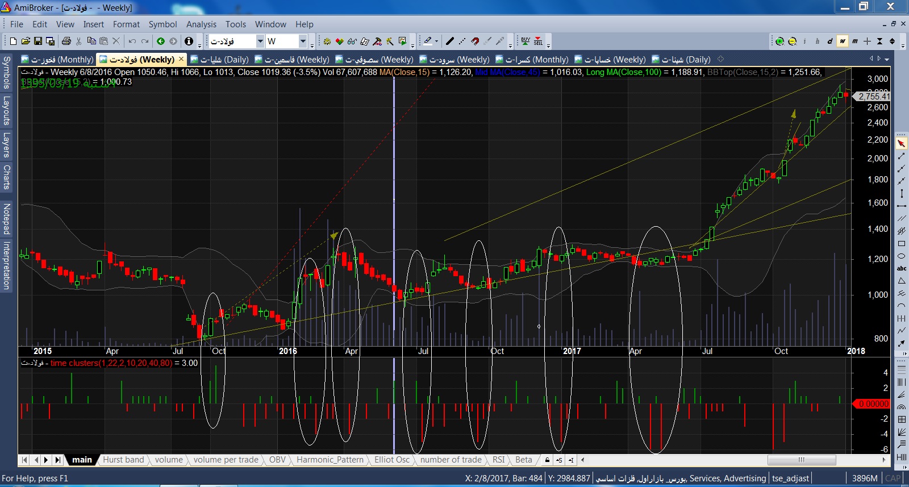The width and height of the screenshot is (909, 487).
Task: Open the Analysis menu
Action: point(201,24)
